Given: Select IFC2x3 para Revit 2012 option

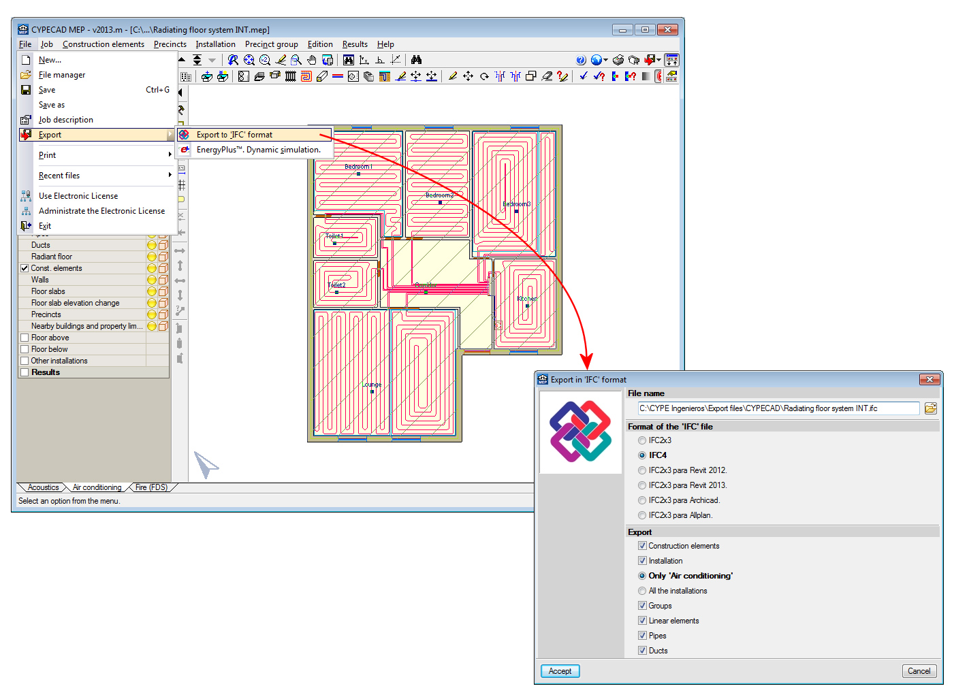Looking at the screenshot, I should click(642, 470).
